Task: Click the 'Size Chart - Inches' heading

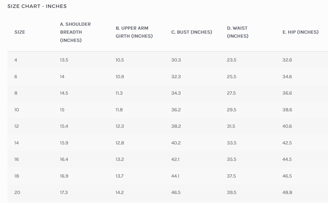Action: click(x=37, y=6)
